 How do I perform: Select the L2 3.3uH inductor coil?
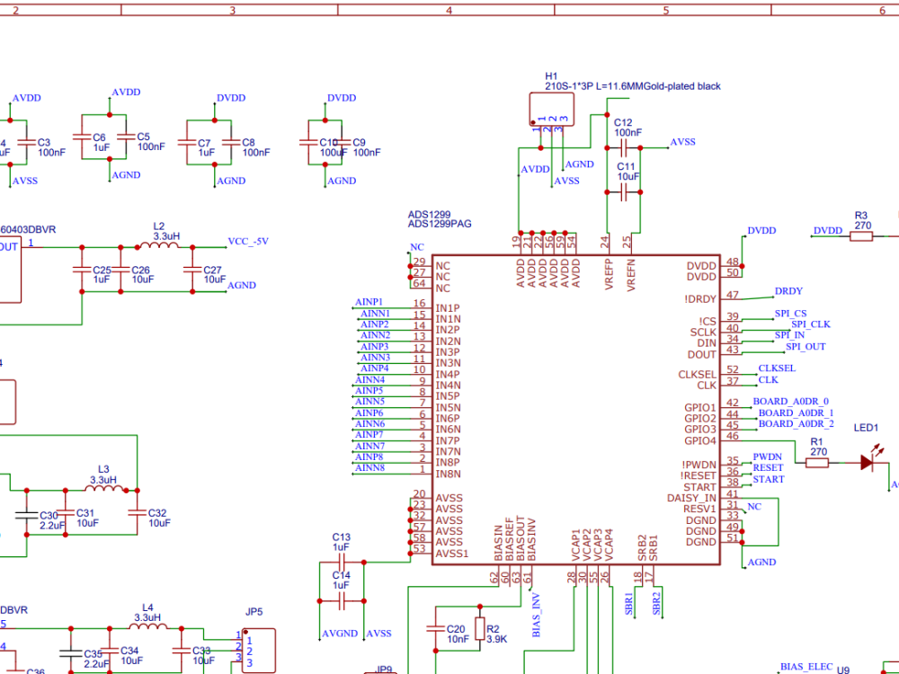click(x=159, y=246)
